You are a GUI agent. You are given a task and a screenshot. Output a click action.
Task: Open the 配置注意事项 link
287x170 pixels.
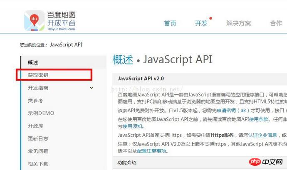(x=151, y=151)
